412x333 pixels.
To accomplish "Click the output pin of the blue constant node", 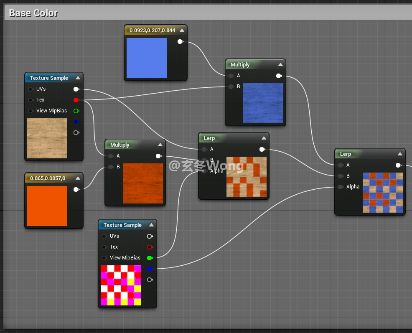I will 180,41.
